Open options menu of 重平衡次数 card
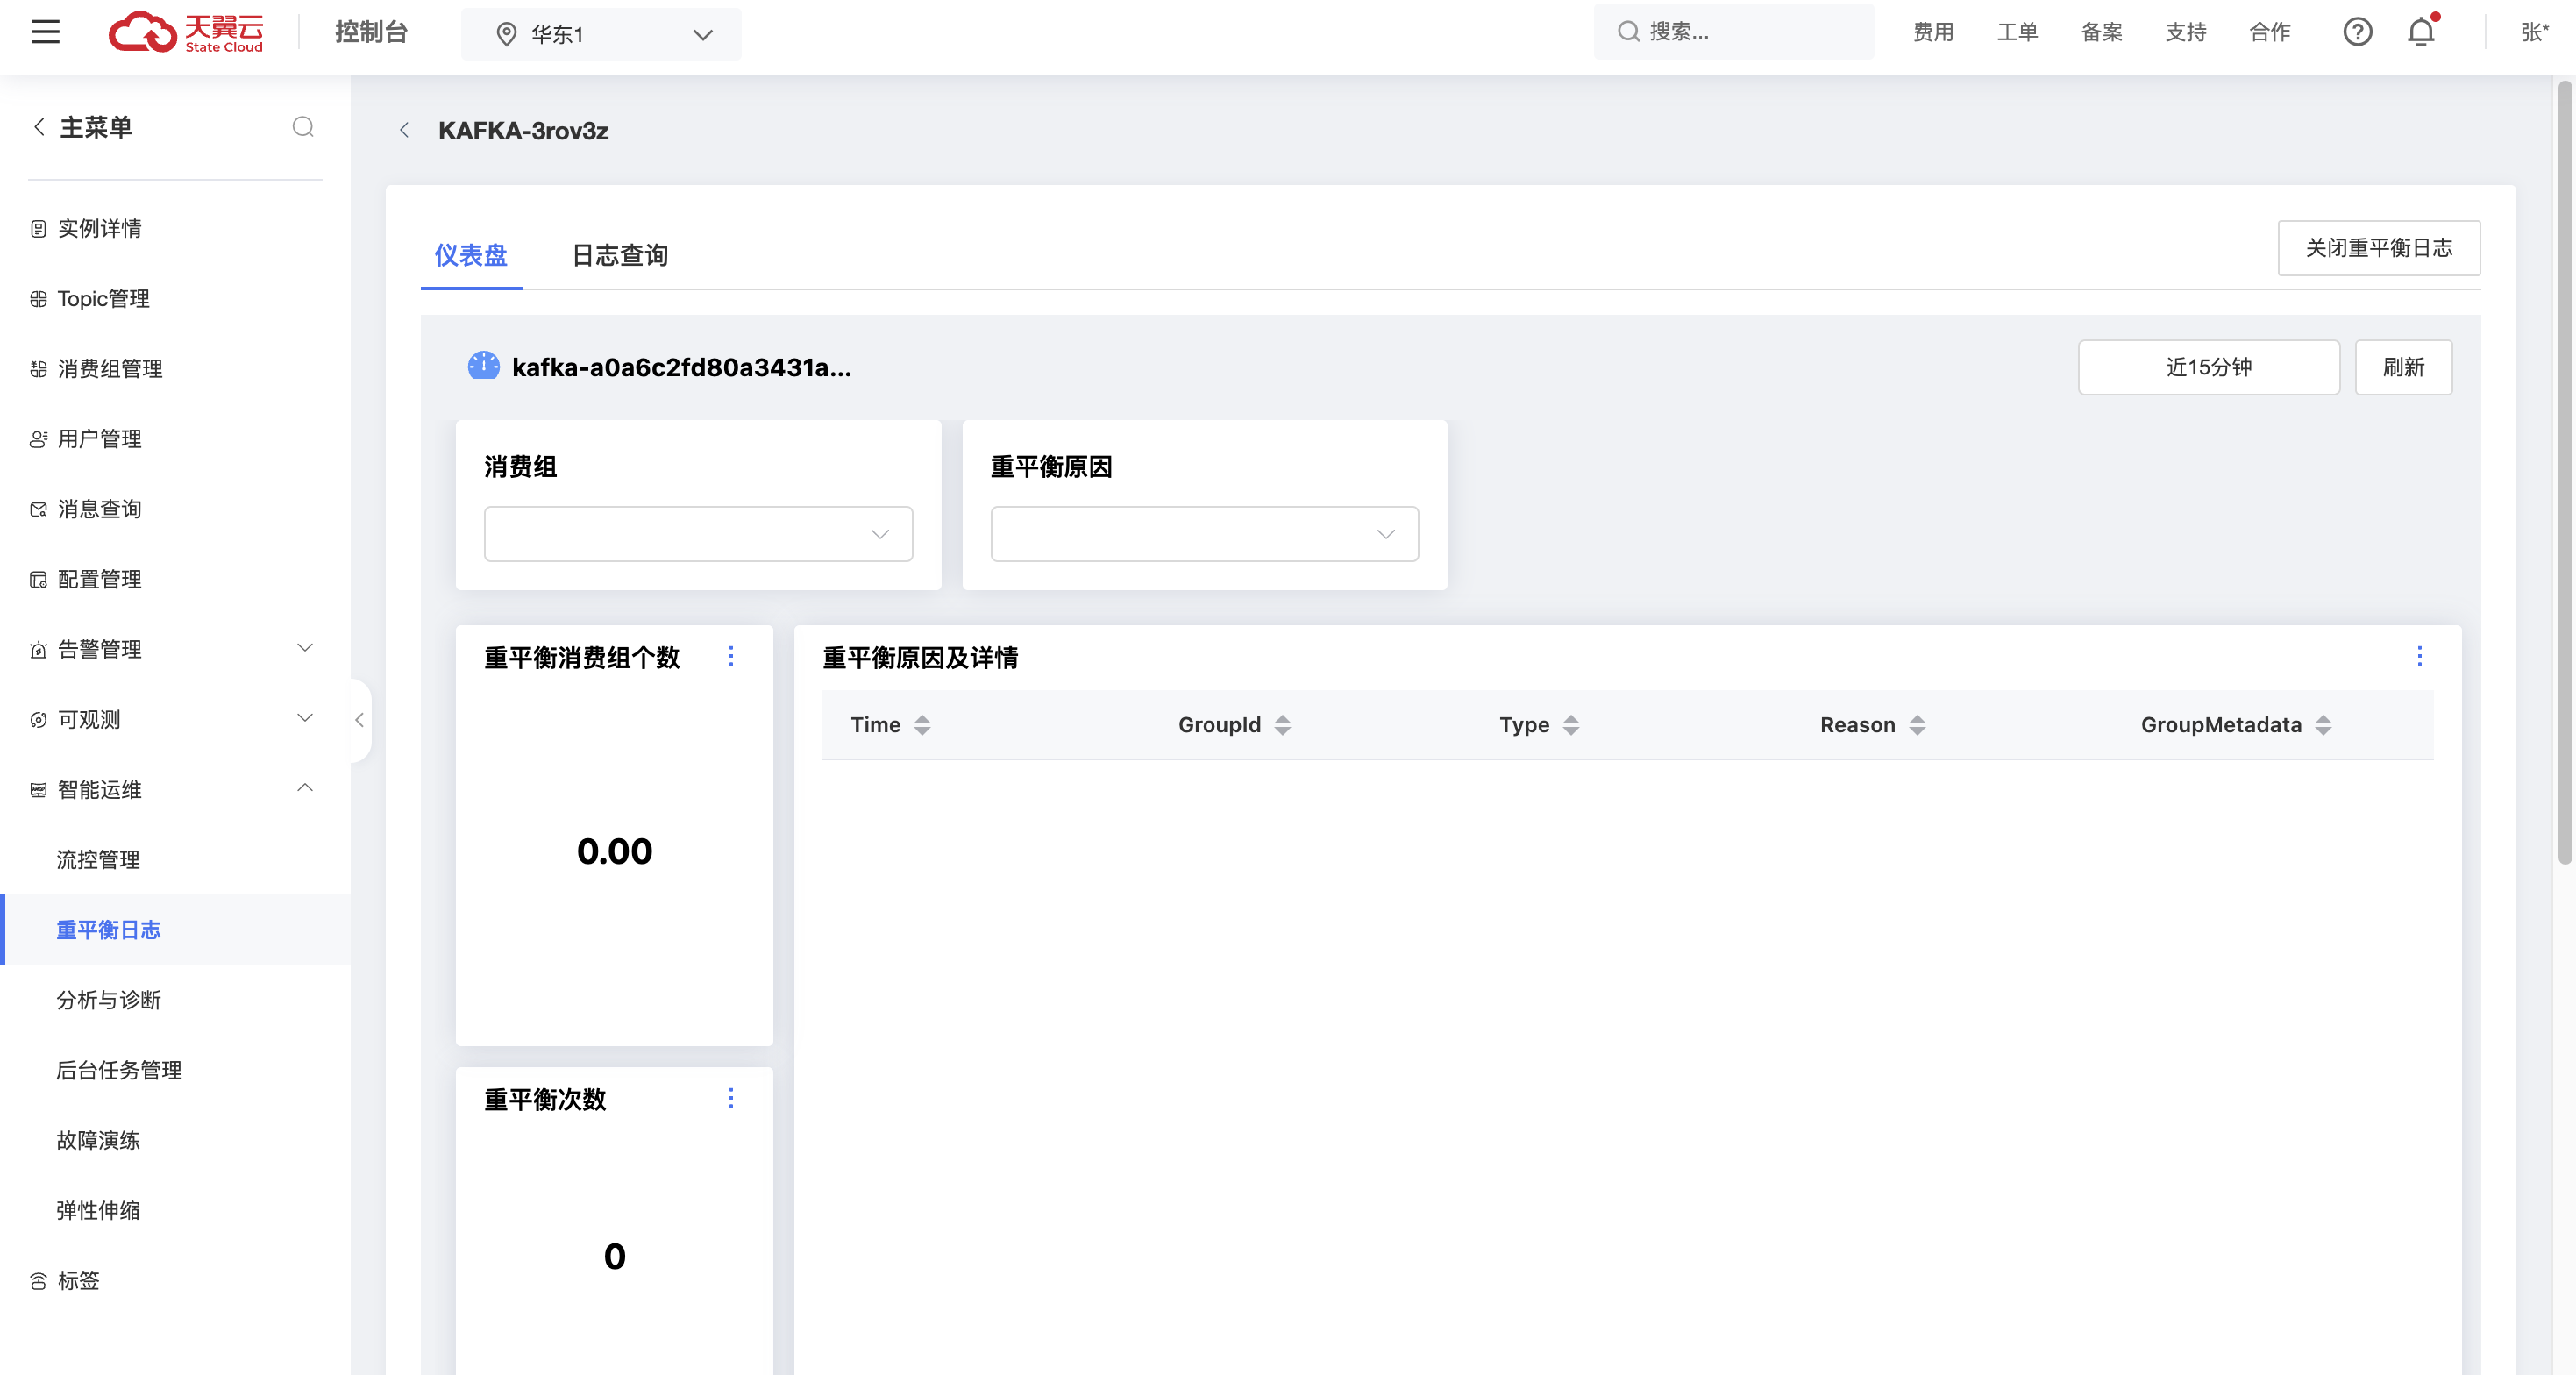The image size is (2576, 1375). (731, 1098)
